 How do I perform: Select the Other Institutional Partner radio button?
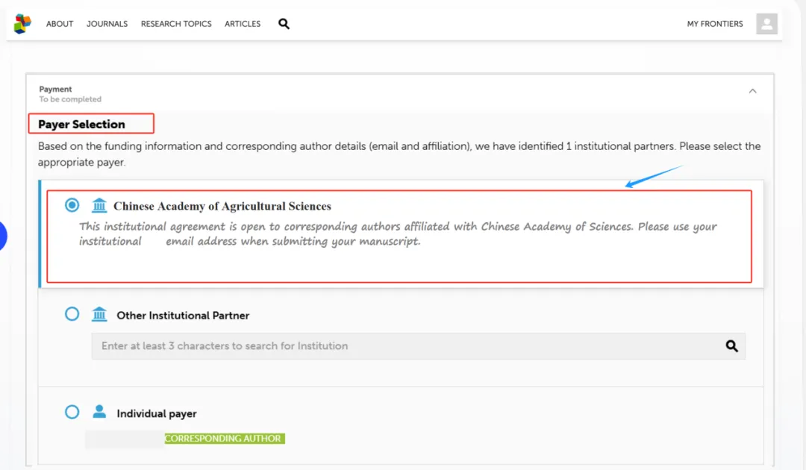(72, 314)
